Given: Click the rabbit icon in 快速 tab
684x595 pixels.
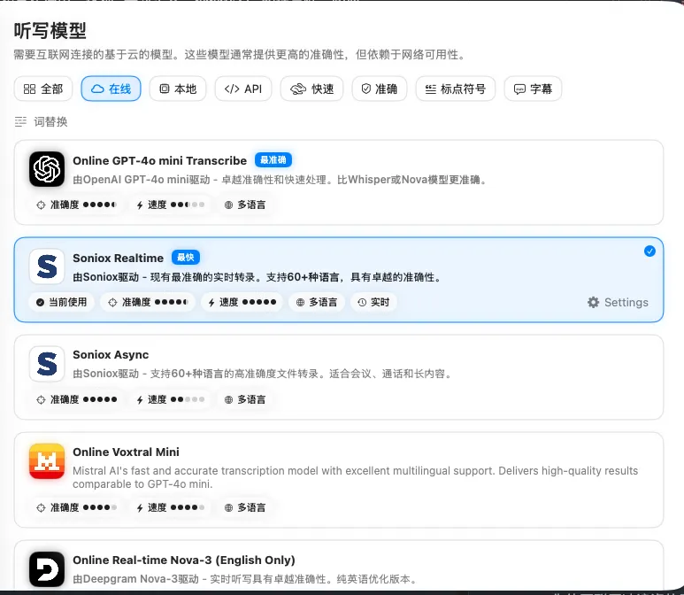Looking at the screenshot, I should pos(298,89).
